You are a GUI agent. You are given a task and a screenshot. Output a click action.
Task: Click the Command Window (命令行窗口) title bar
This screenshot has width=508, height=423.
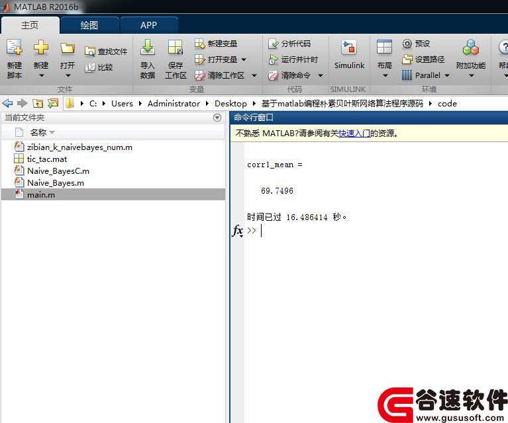tap(369, 118)
